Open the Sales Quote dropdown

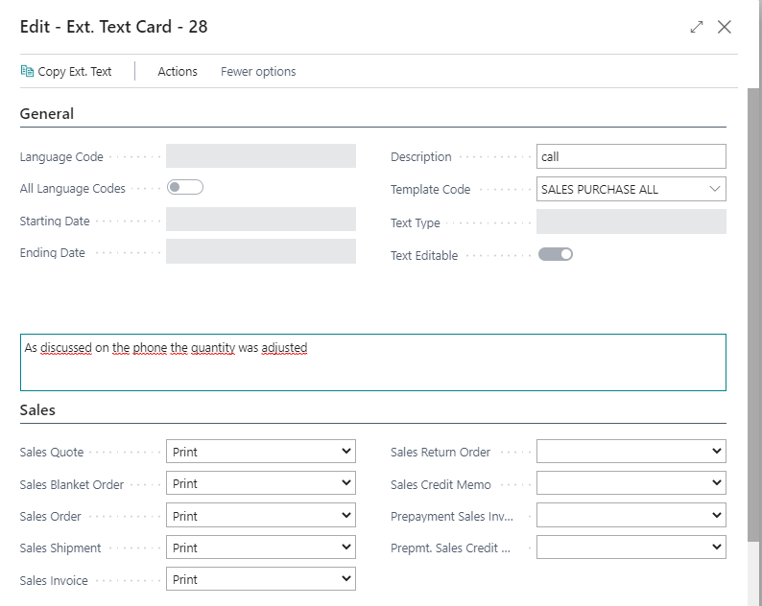tap(261, 452)
